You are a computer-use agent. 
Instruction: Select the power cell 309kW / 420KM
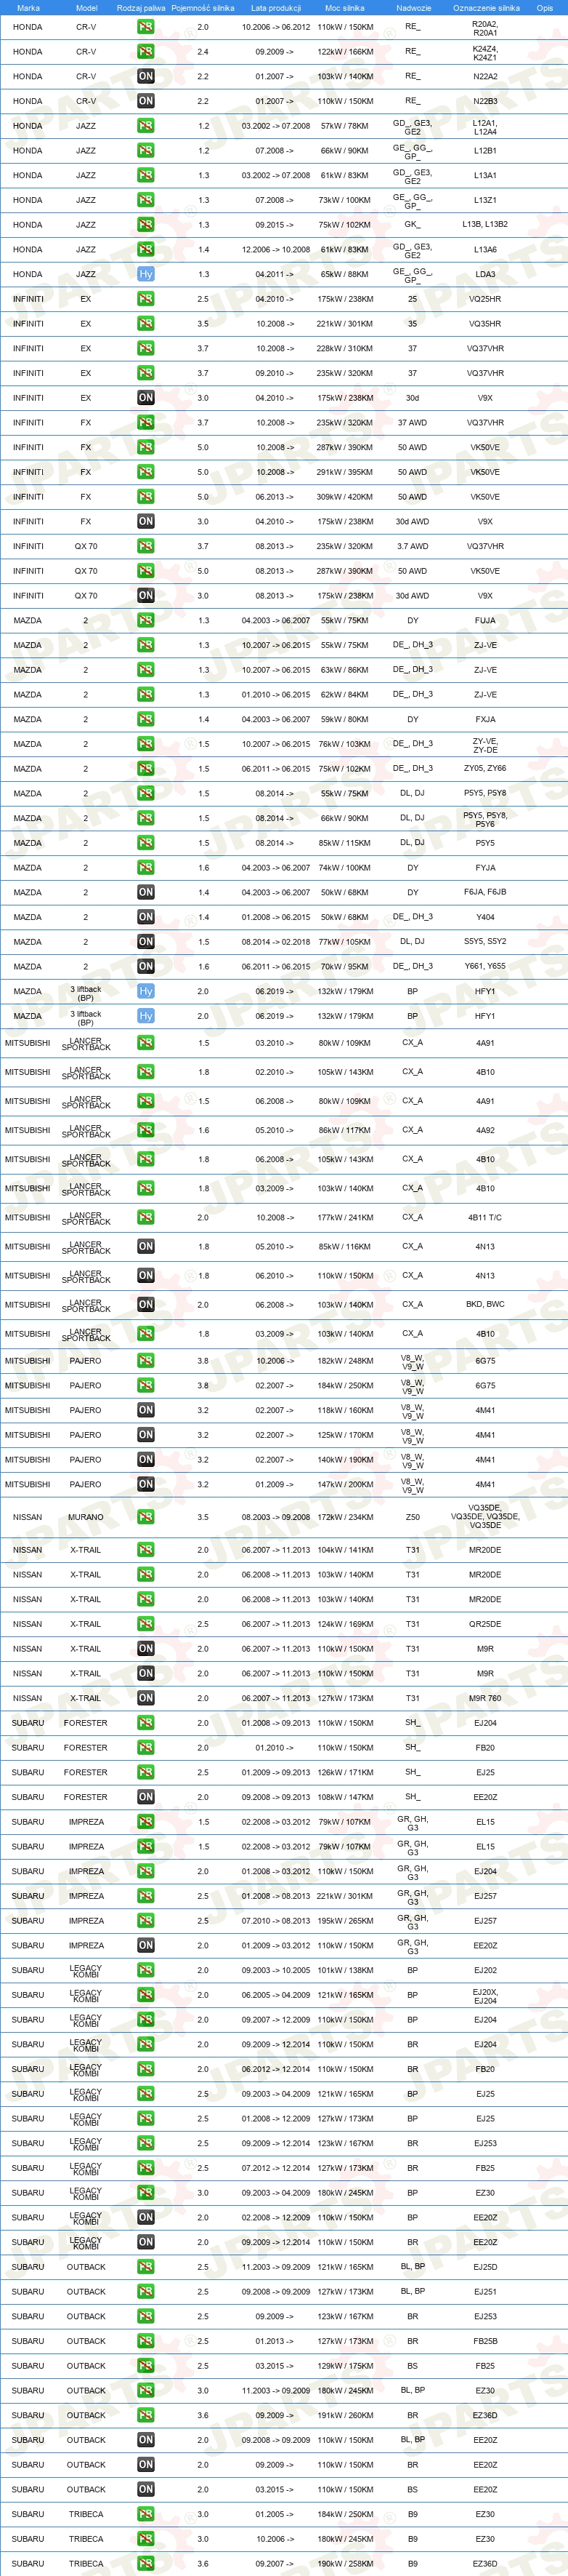(x=346, y=497)
